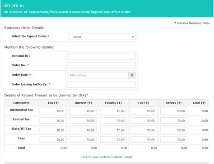Click the State/UT Tax row label
Viewport: 214px width, 164px height.
pyautogui.click(x=21, y=129)
